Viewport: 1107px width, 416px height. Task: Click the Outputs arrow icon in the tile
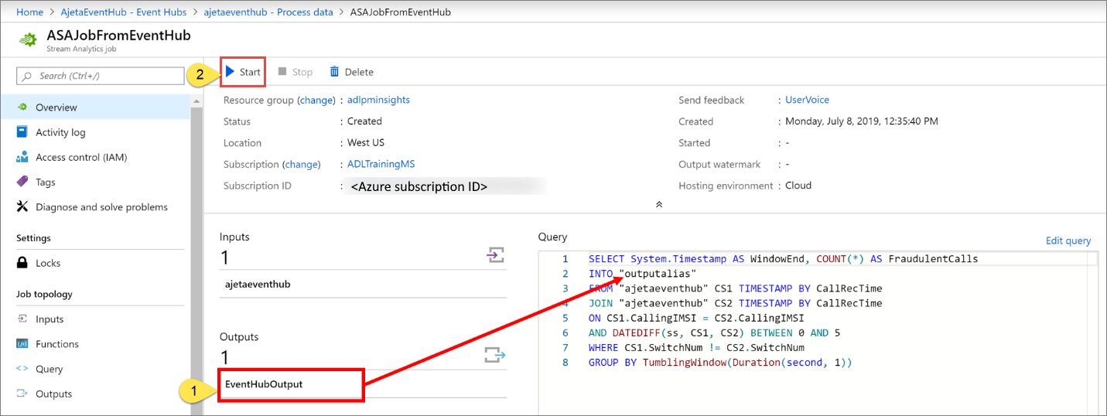(495, 355)
